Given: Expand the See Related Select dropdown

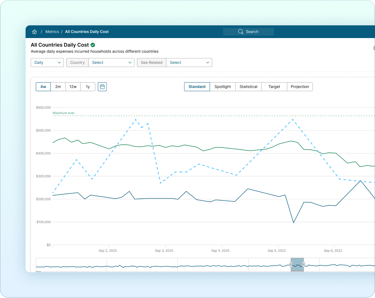Looking at the screenshot, I should coord(189,63).
